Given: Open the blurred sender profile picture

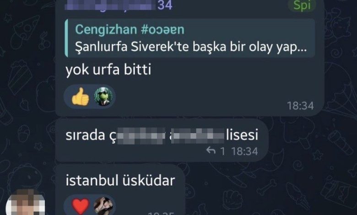Looking at the screenshot, I should (x=25, y=202).
